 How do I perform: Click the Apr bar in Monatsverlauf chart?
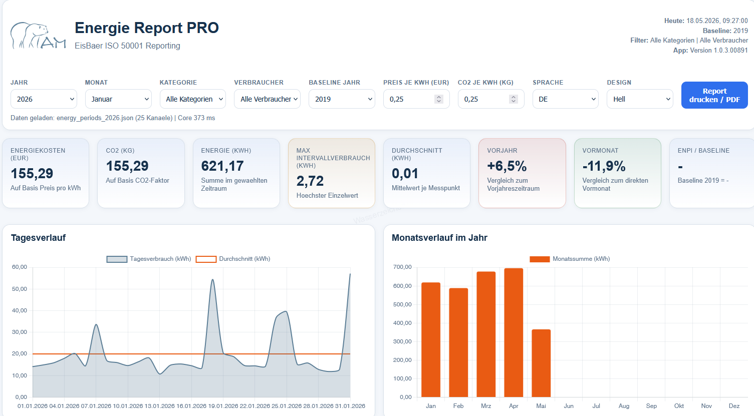click(x=514, y=333)
